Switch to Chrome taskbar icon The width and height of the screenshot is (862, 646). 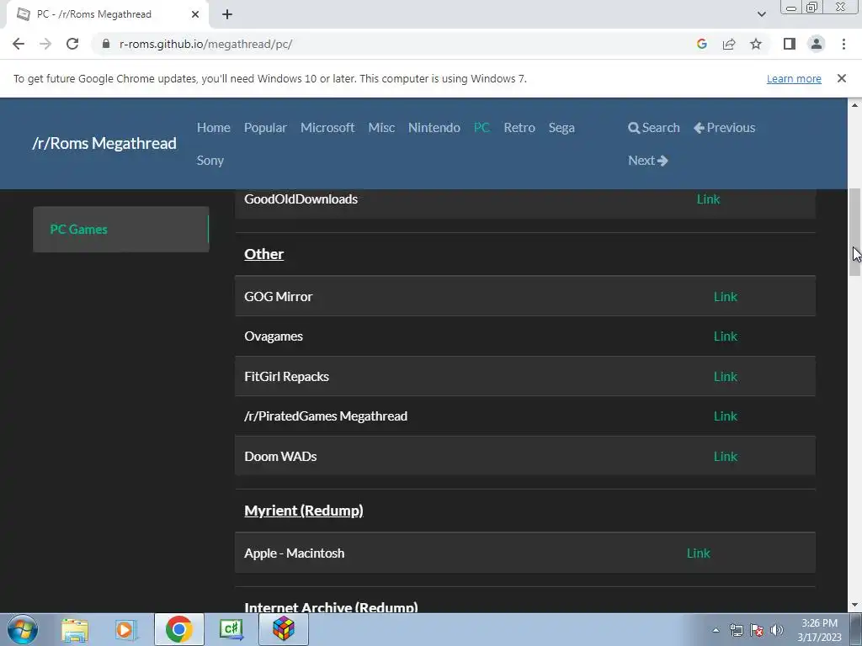pyautogui.click(x=178, y=629)
